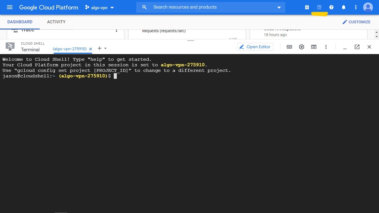Open the main navigation hamburger menu
The height and width of the screenshot is (213, 379).
pyautogui.click(x=10, y=7)
